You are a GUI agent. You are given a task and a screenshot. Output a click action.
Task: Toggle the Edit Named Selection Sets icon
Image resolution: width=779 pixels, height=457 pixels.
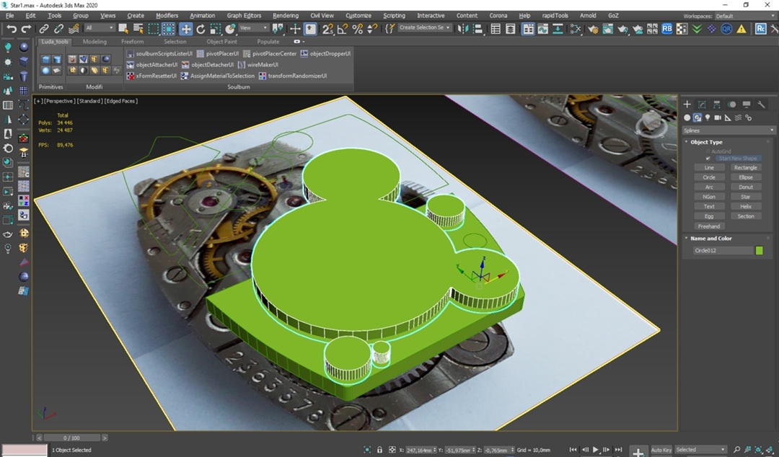[x=390, y=29]
